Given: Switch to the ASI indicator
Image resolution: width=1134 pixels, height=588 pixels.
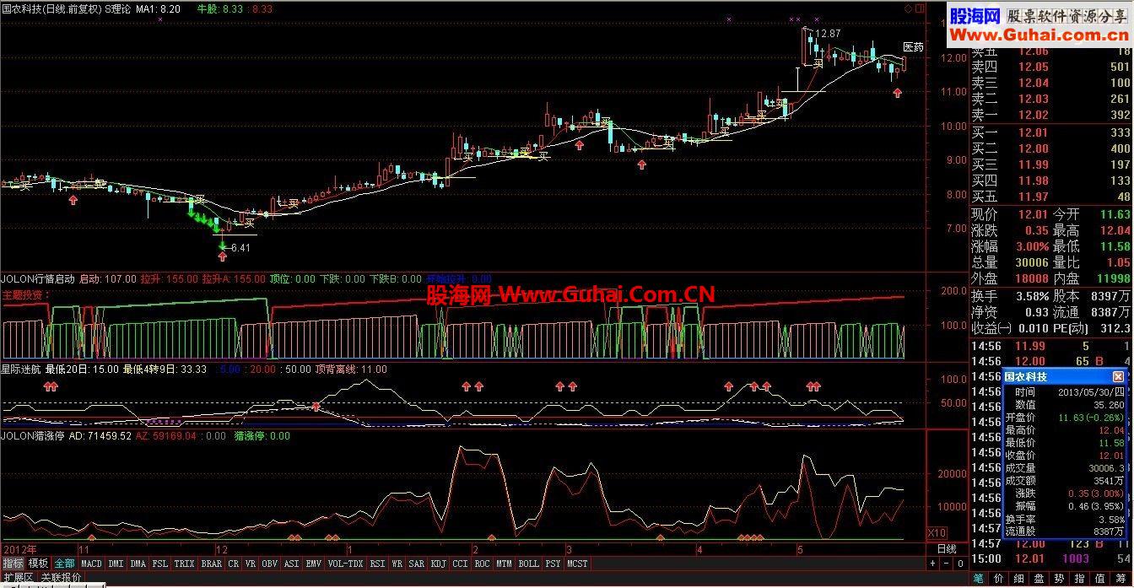Looking at the screenshot, I should click(x=292, y=563).
